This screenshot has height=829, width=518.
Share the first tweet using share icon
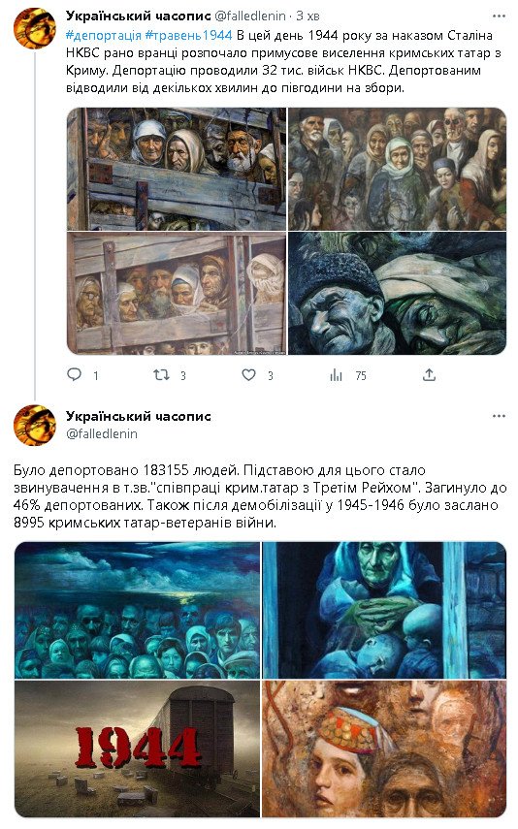[429, 375]
